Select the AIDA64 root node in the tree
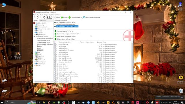 (41, 23)
